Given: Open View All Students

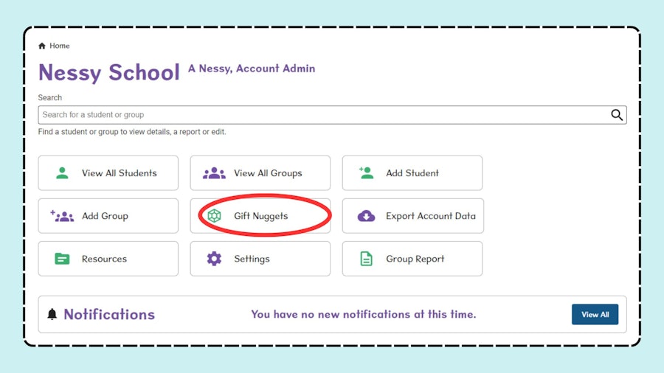Looking at the screenshot, I should tap(108, 172).
